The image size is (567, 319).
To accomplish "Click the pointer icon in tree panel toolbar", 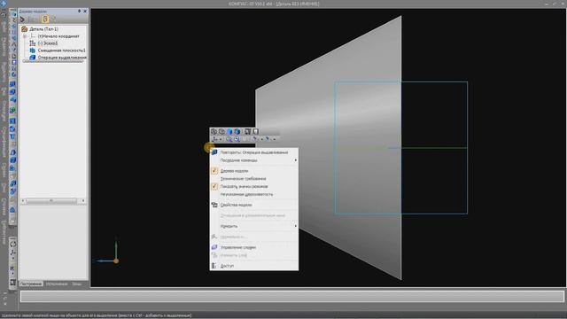I will tap(22, 19).
